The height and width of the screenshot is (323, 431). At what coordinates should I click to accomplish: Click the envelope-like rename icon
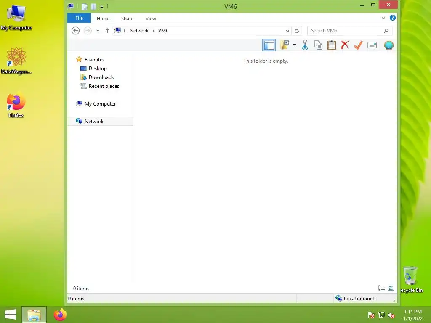tap(372, 45)
